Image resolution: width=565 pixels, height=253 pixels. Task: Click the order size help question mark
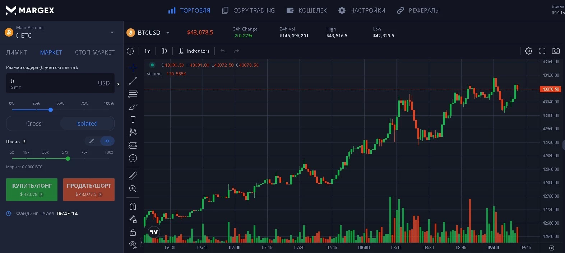tap(118, 85)
